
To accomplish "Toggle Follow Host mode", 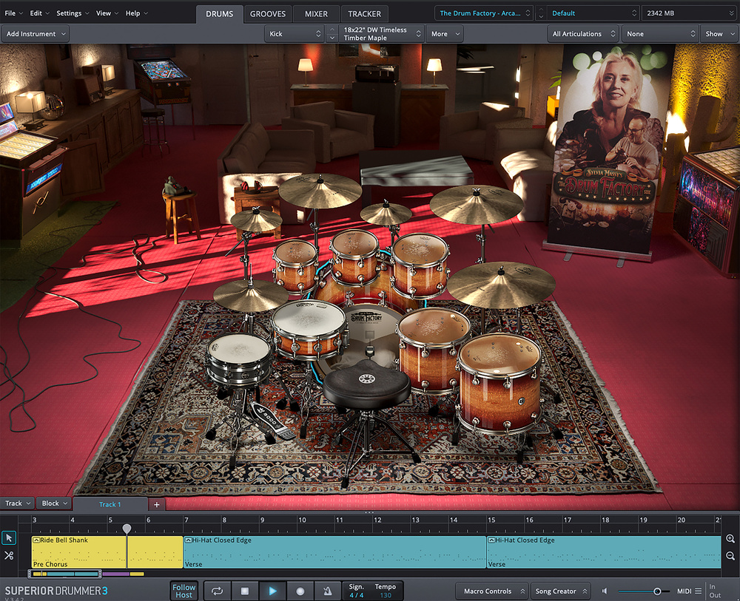I will coord(184,591).
